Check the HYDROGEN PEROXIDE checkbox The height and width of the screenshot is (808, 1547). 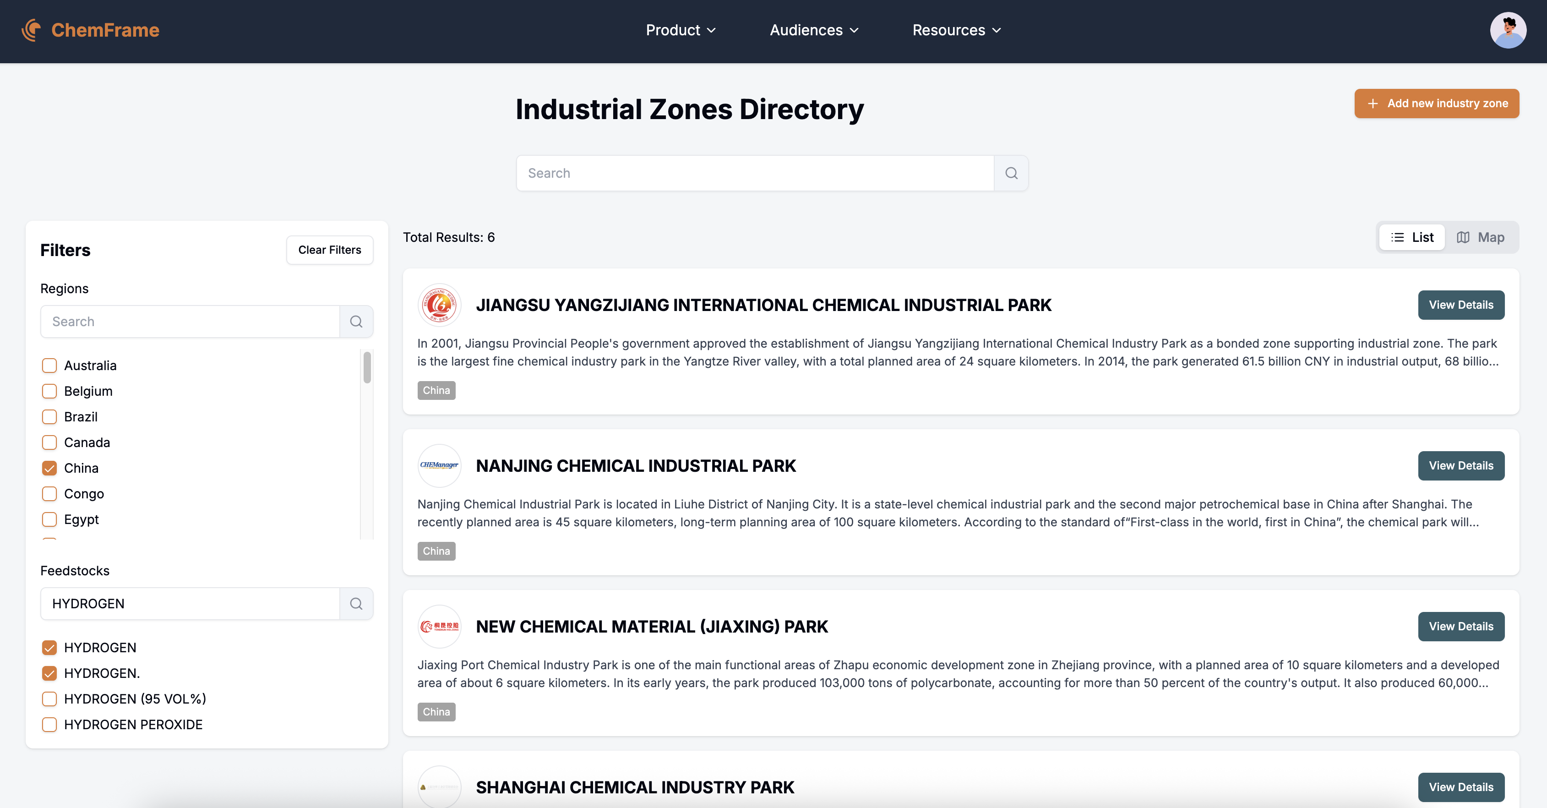[x=49, y=725]
